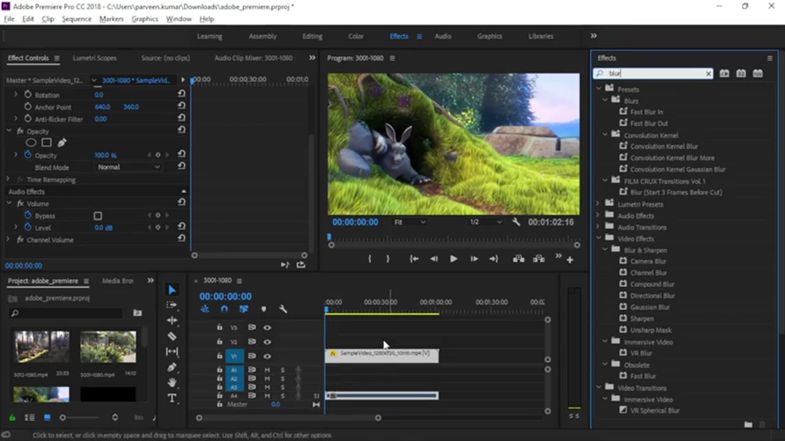
Task: Open Program monitor wrench settings
Action: coord(516,222)
